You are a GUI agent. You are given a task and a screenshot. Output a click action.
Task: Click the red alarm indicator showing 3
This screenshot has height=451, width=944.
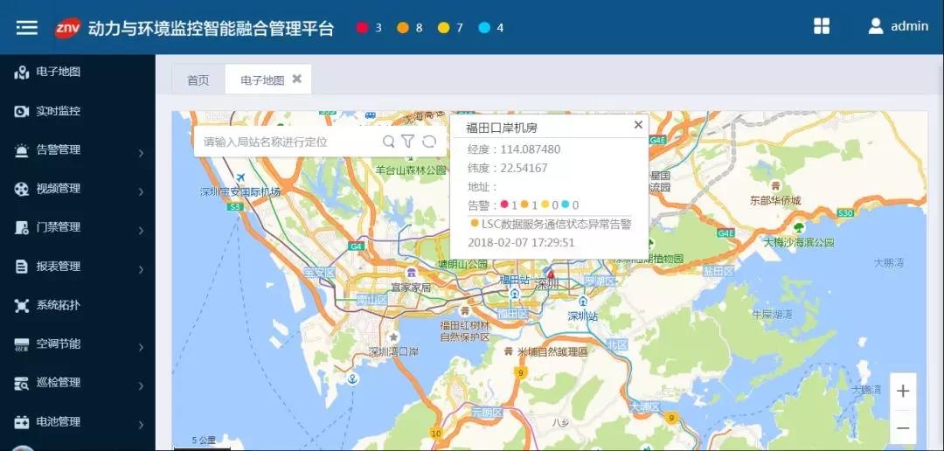pyautogui.click(x=362, y=28)
